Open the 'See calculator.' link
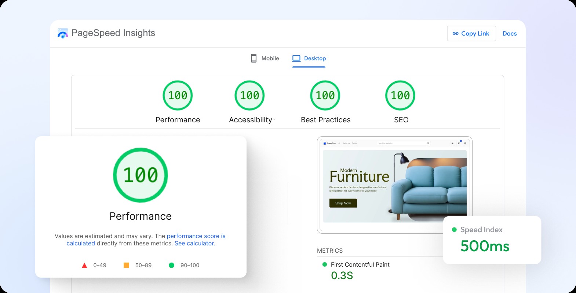 (x=195, y=243)
